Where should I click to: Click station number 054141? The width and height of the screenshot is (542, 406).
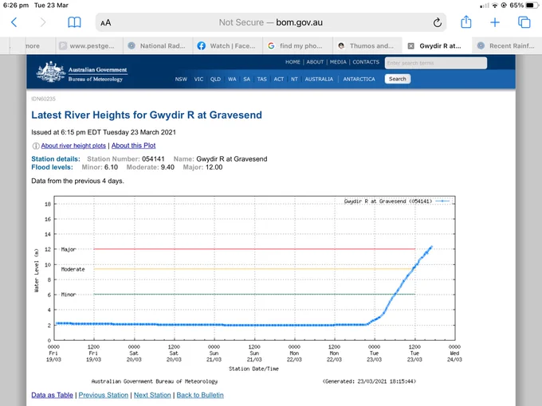coord(153,159)
